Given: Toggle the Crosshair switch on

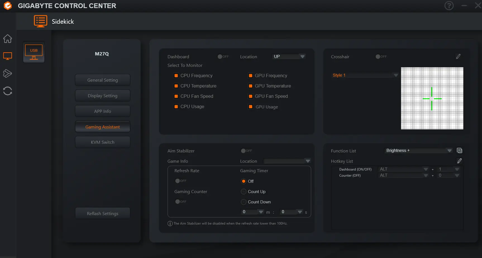Looking at the screenshot, I should 381,57.
